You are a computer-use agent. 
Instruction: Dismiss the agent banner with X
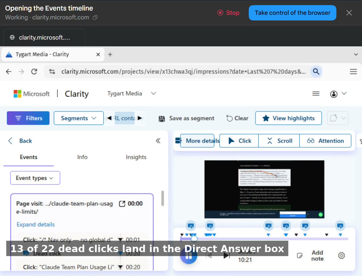point(349,13)
